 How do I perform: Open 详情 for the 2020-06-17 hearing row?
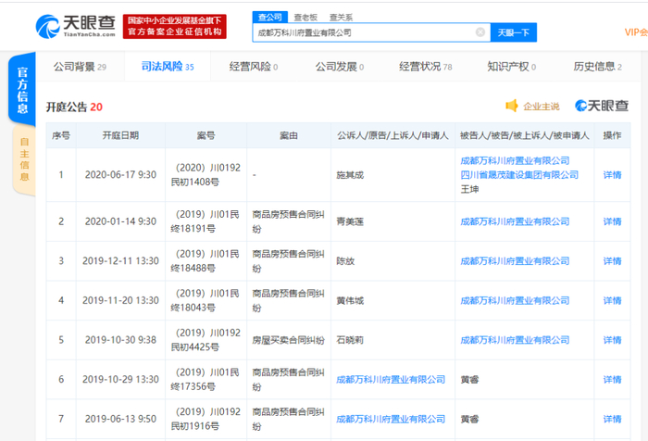click(x=612, y=174)
